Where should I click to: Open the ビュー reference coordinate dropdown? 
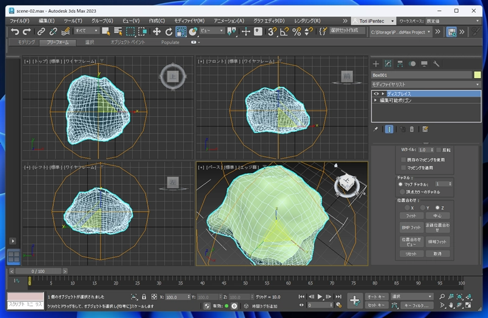tap(212, 31)
